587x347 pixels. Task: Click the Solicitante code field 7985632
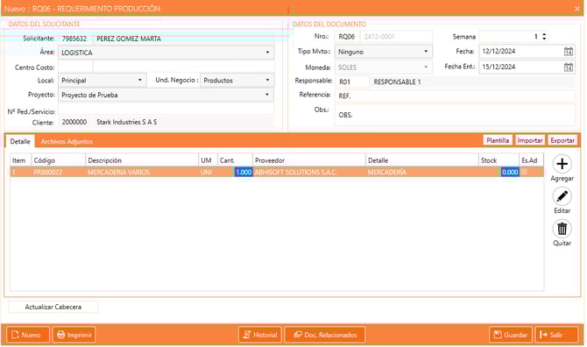pyautogui.click(x=75, y=39)
